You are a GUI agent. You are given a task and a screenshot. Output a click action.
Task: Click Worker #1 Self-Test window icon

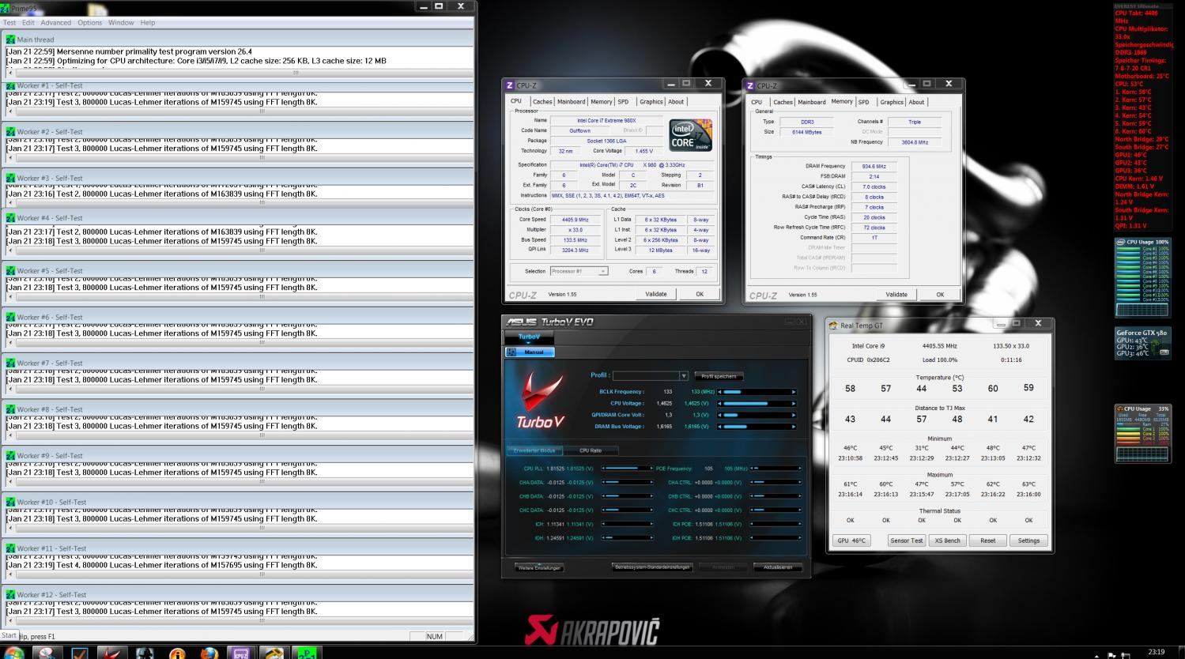[x=11, y=85]
